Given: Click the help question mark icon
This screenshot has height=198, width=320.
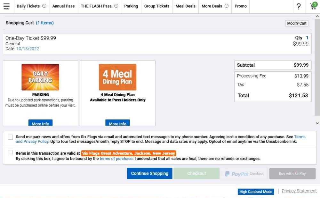Looking at the screenshot, I should point(299,6).
